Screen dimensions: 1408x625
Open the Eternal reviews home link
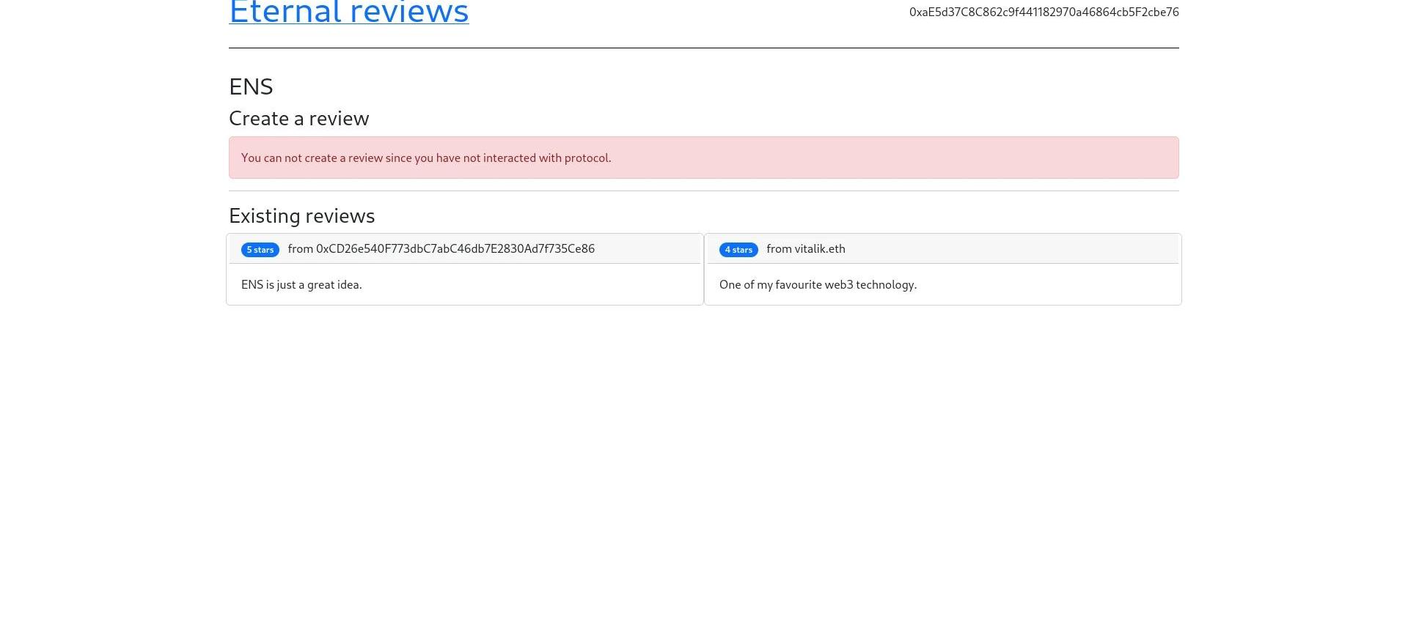pos(348,13)
